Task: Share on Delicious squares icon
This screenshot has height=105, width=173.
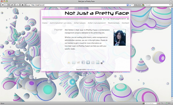Action: pos(102,62)
